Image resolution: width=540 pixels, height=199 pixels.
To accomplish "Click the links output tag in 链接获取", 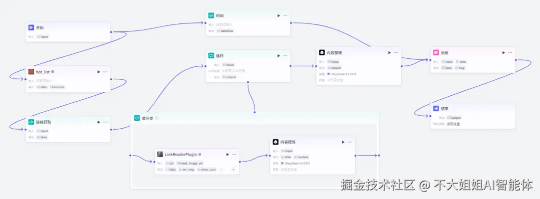I will pos(42,137).
